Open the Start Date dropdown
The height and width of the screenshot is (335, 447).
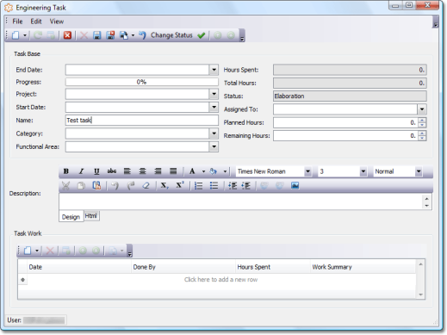click(x=214, y=107)
